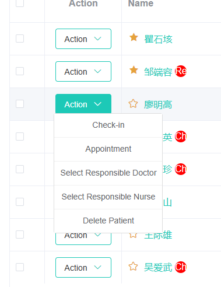The width and height of the screenshot is (221, 287).
Task: Check the header select-all checkbox
Action: point(20,3)
